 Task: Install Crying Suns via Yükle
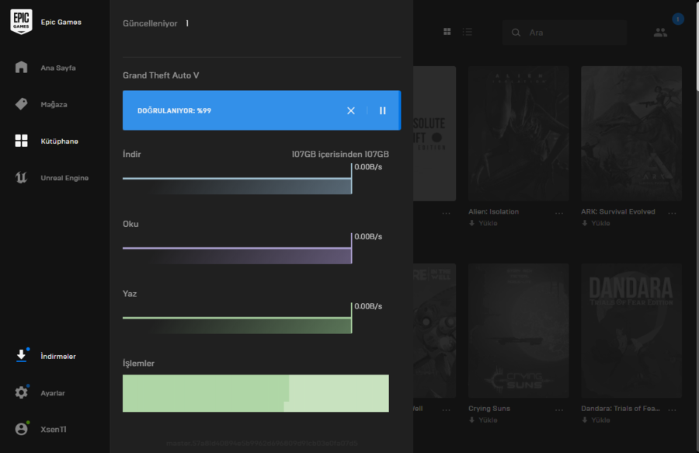(483, 420)
